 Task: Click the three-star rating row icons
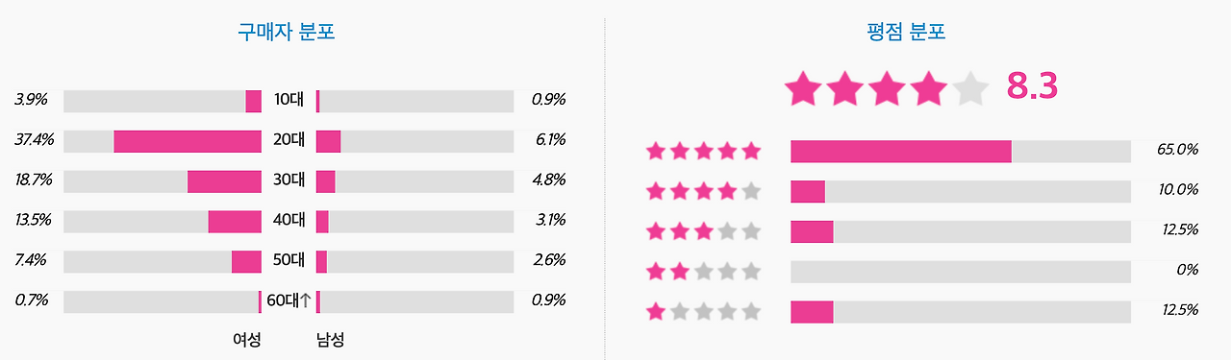703,231
